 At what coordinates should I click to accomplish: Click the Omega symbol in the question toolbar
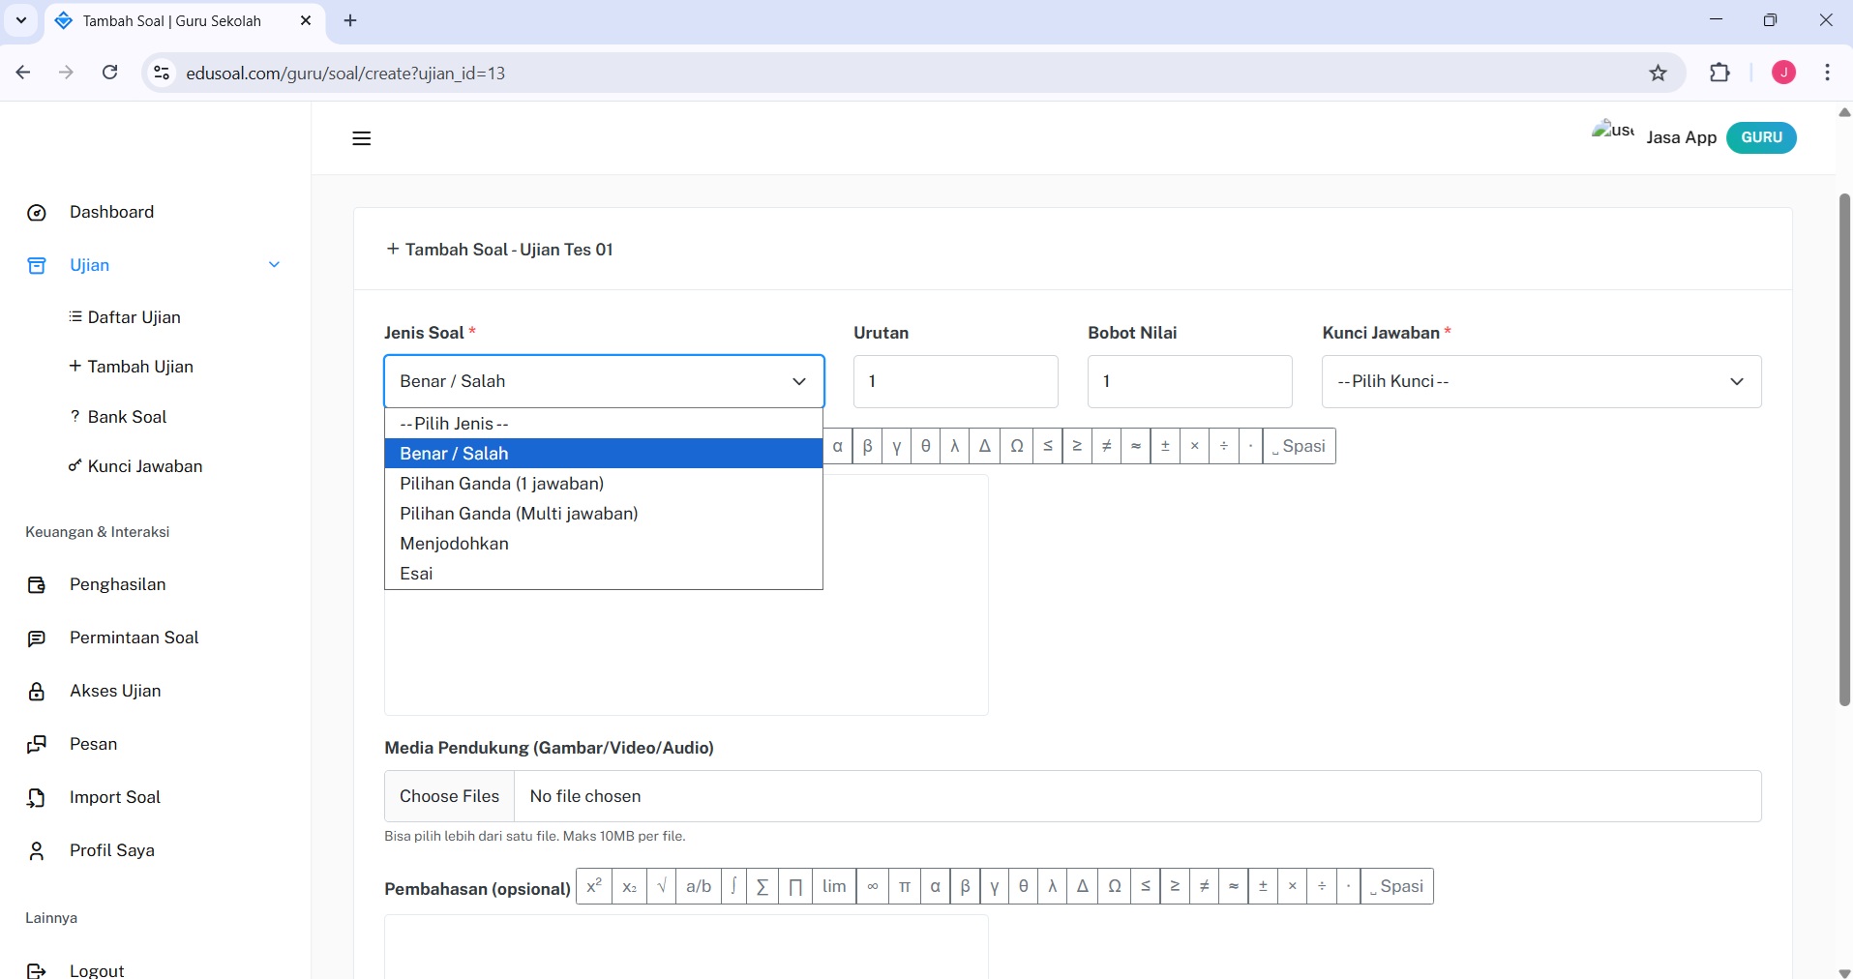(1016, 446)
